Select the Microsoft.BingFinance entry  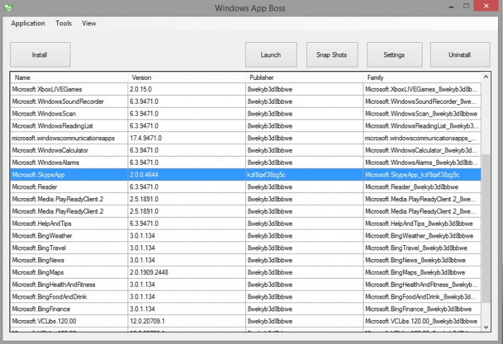(x=246, y=309)
